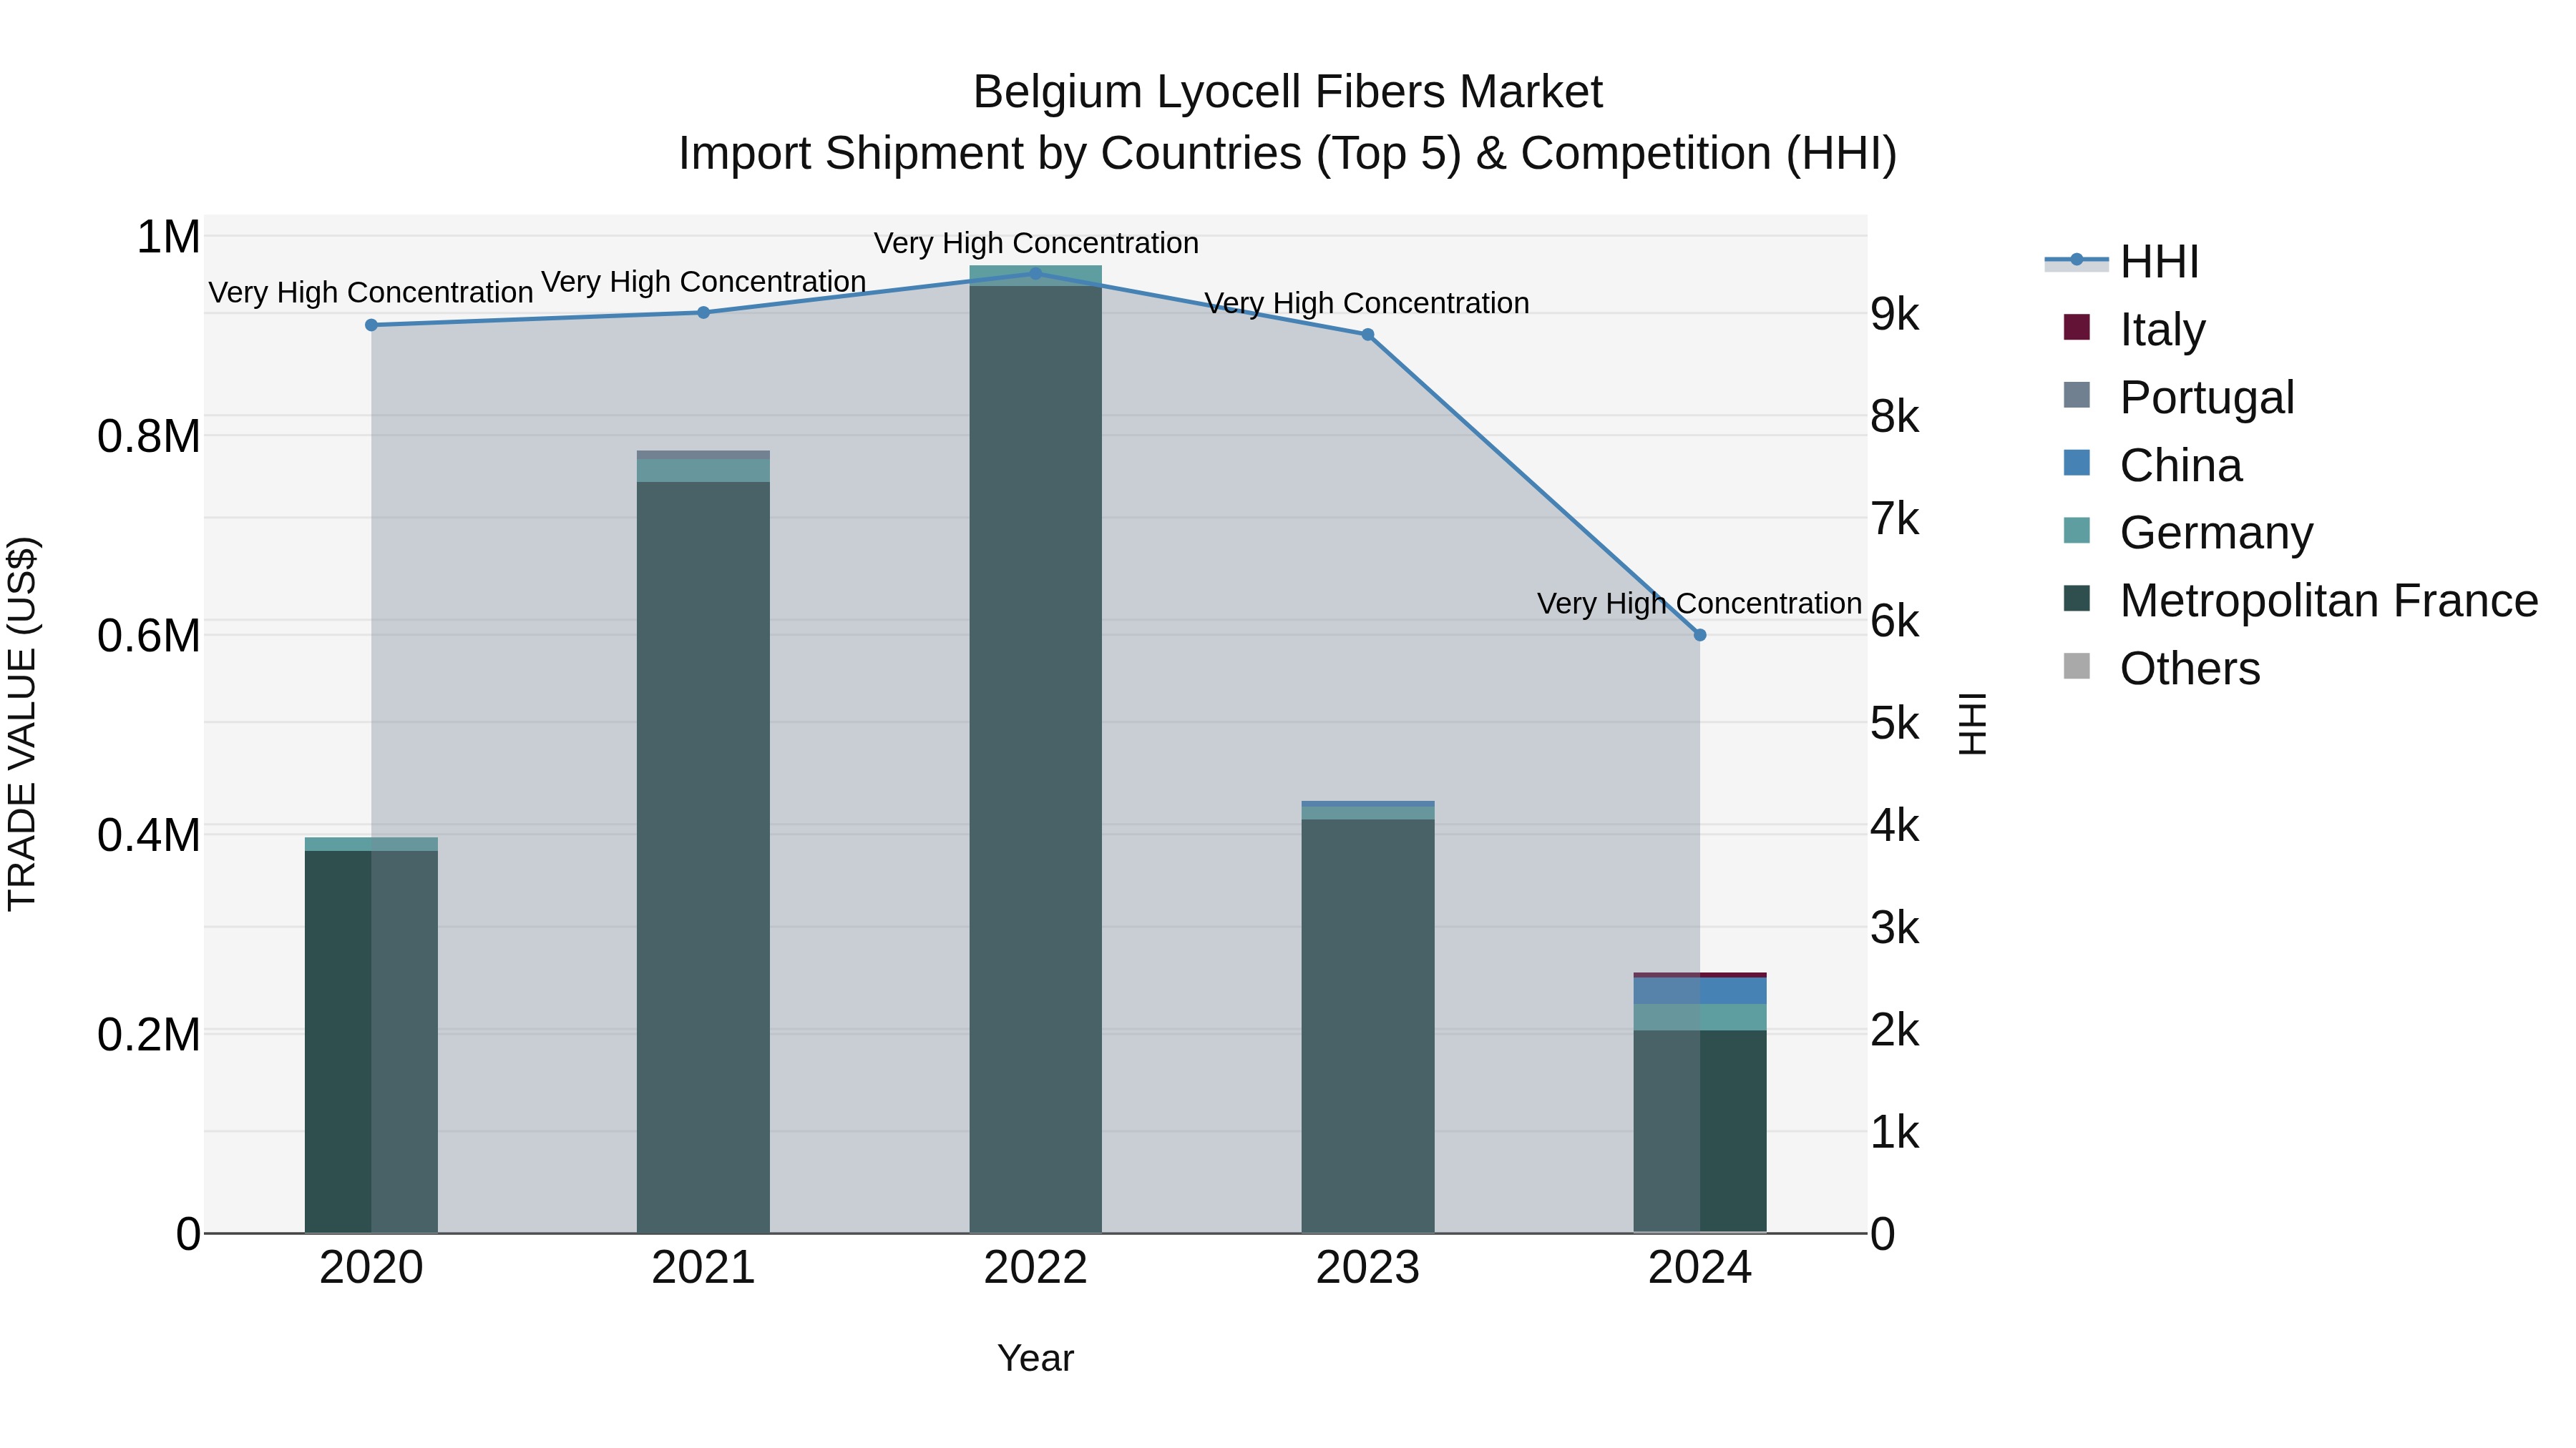
Task: Click the 0.8M left axis tick label
Action: [149, 437]
